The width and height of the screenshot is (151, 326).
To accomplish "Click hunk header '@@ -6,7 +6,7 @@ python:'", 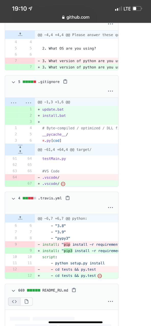I will point(62,218).
